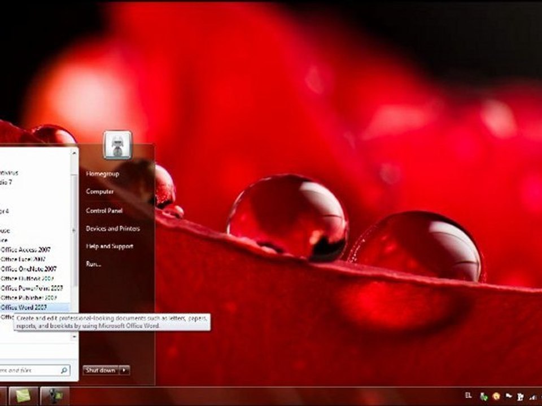Click the programs list scroll down arrow
This screenshot has height=406, width=542.
[x=74, y=337]
